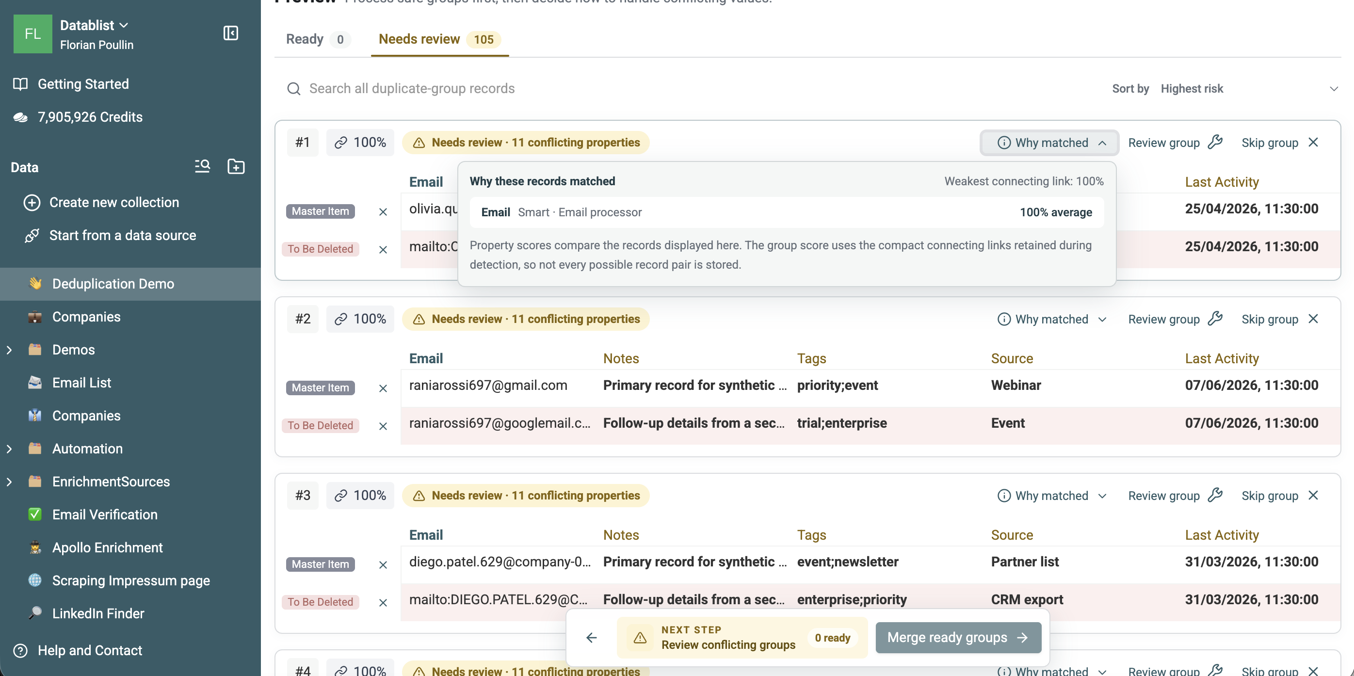Click Merge ready groups button

tap(958, 638)
